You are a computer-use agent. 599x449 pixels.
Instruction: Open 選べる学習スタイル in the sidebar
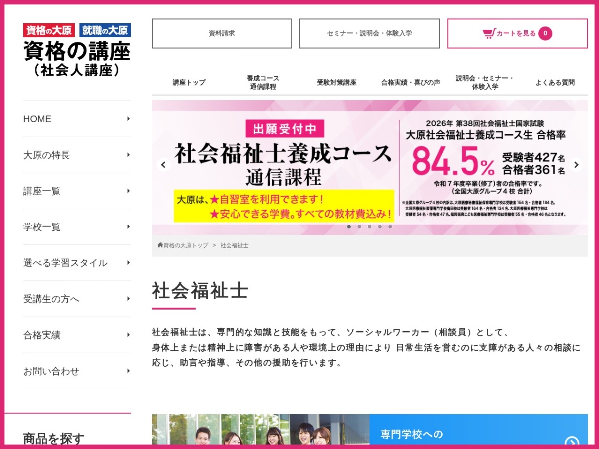pyautogui.click(x=77, y=263)
